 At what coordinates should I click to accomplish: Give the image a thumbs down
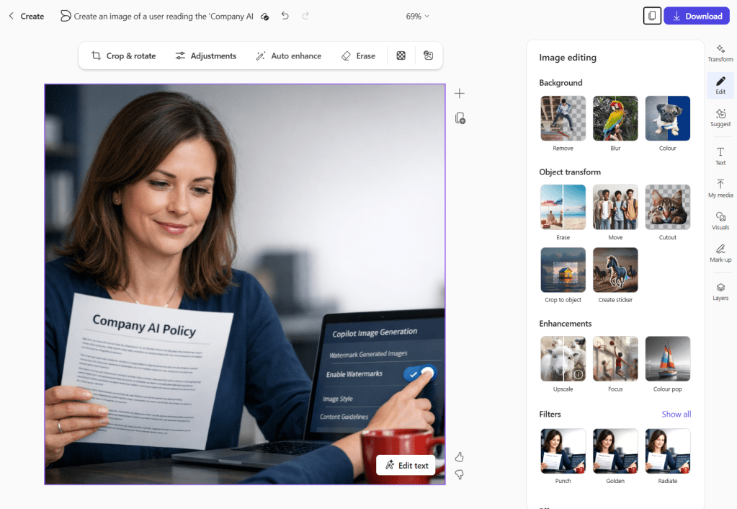pyautogui.click(x=459, y=474)
